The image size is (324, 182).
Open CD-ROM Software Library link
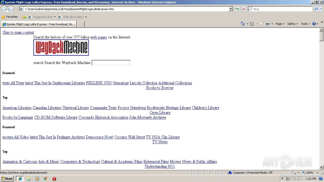[x=56, y=117]
